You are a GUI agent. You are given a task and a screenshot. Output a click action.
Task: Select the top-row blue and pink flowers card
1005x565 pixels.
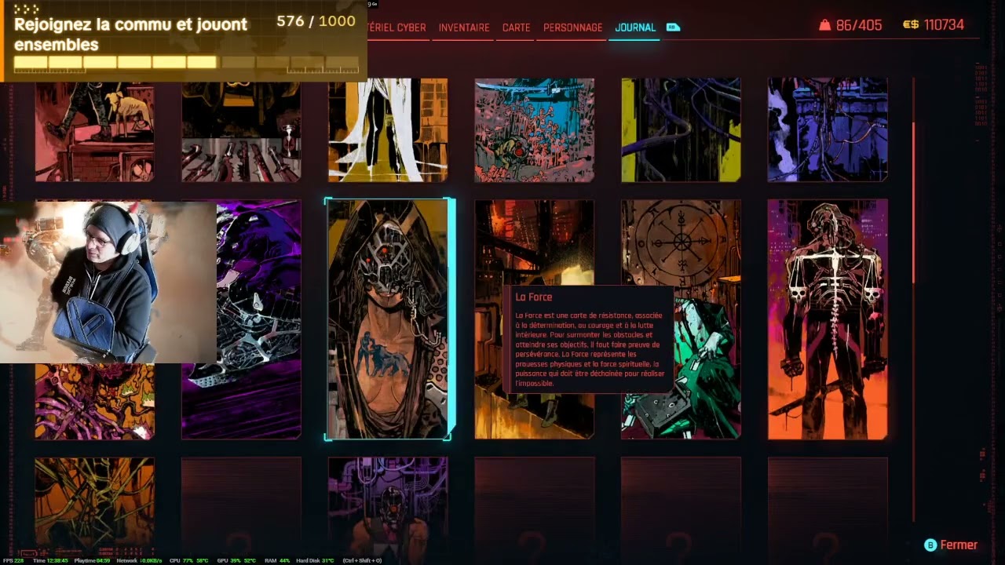[534, 130]
